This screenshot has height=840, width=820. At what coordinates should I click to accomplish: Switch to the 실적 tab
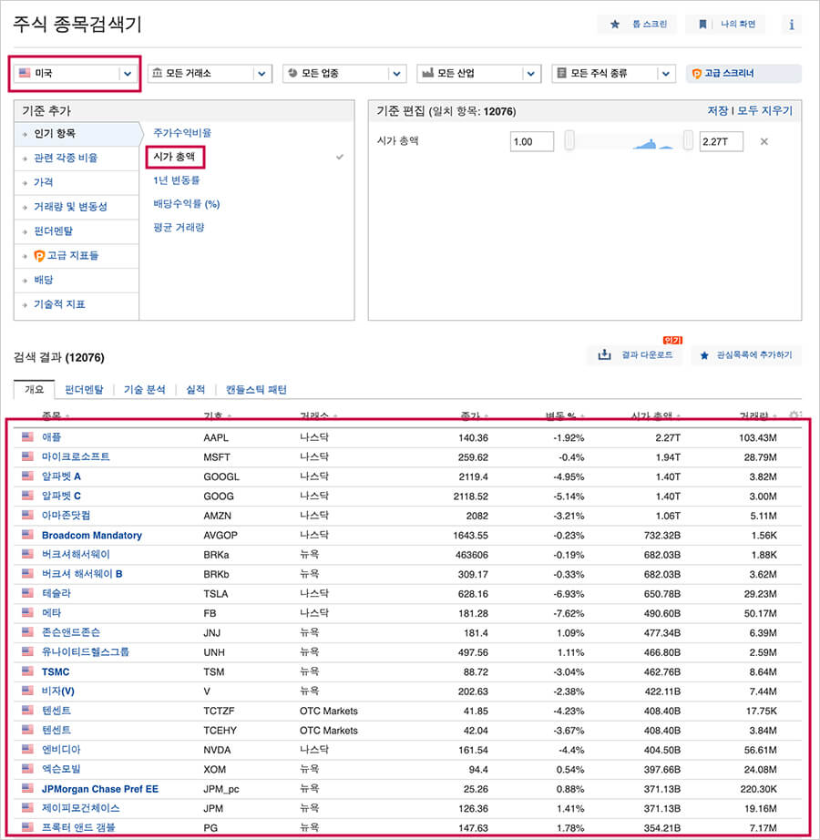(x=196, y=389)
